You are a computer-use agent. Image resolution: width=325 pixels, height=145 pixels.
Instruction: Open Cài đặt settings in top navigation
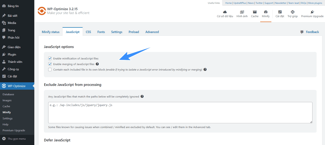pyautogui.click(x=280, y=14)
